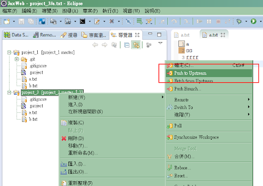Click the New wizard toolbar icon
The height and width of the screenshot is (186, 263).
[7, 22]
